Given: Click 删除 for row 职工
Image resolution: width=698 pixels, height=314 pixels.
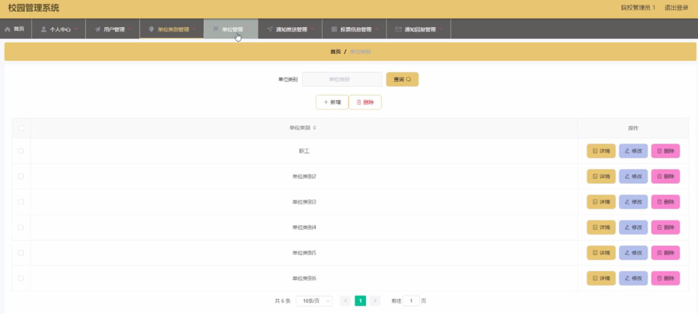Looking at the screenshot, I should pyautogui.click(x=666, y=151).
